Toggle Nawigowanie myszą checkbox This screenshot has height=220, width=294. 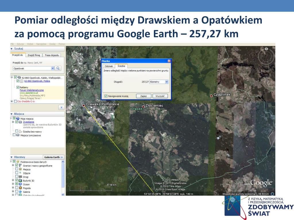click(x=106, y=96)
